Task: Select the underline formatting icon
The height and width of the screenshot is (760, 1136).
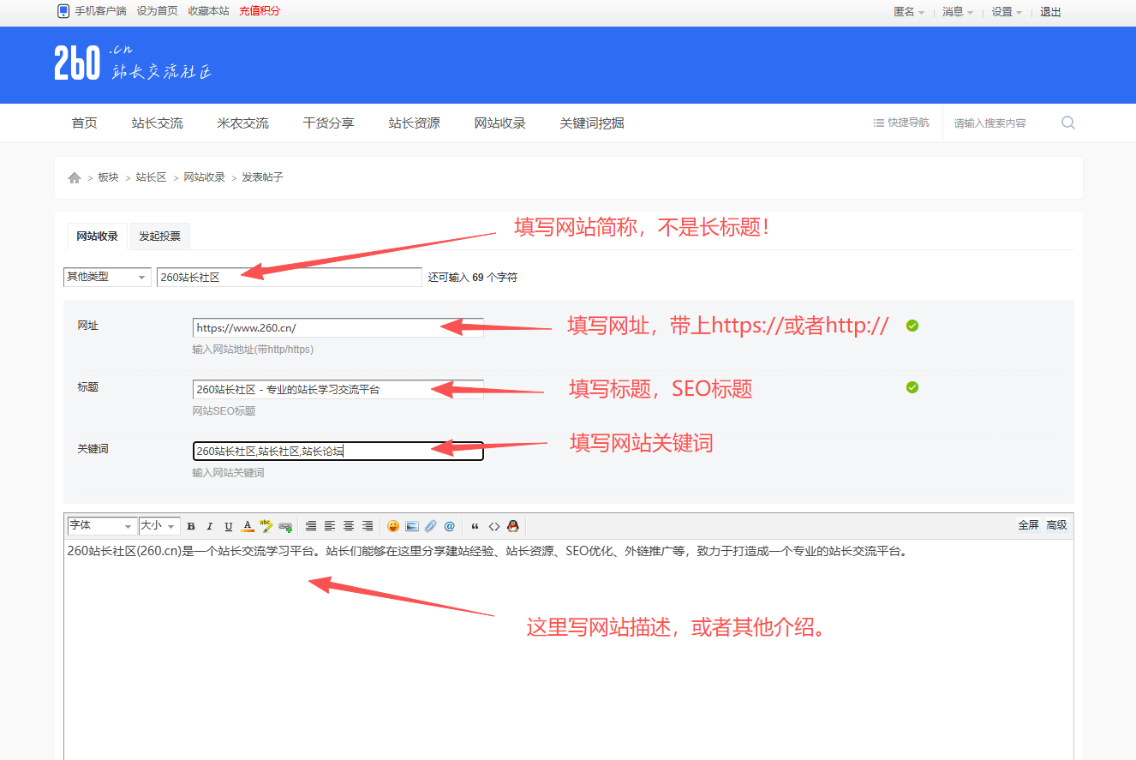Action: (x=228, y=526)
